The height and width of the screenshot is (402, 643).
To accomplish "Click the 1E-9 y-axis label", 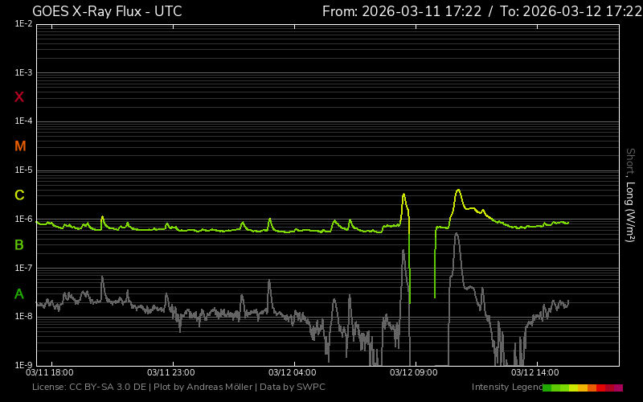I will (x=23, y=365).
